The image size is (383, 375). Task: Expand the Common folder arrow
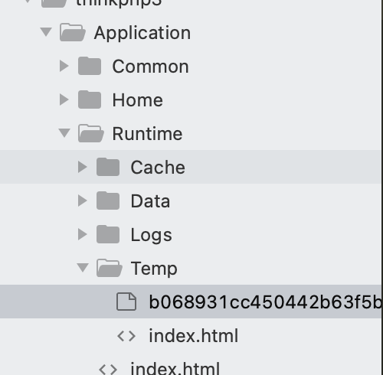64,66
